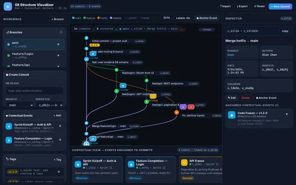Remove the feature/login branch with its X

(x=58, y=55)
